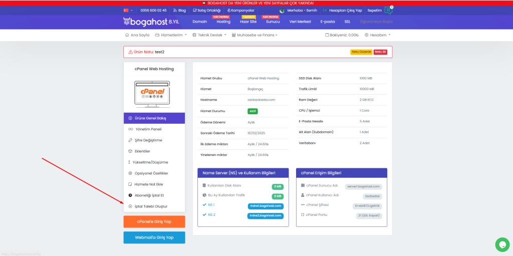Click the cPanel Şifresi password value
The height and width of the screenshot is (256, 513).
point(368,206)
